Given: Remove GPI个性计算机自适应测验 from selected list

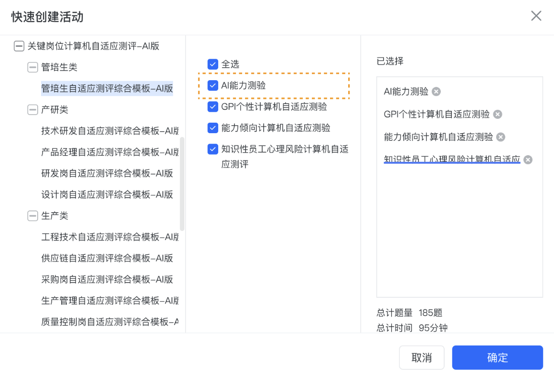Looking at the screenshot, I should tap(498, 115).
